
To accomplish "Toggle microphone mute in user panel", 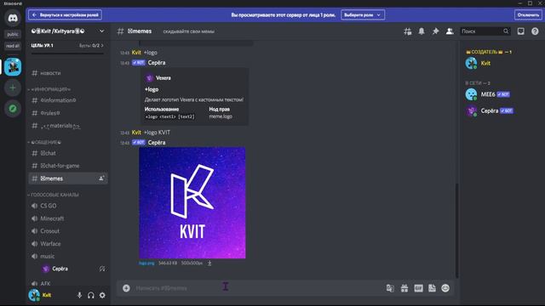I will click(x=79, y=295).
